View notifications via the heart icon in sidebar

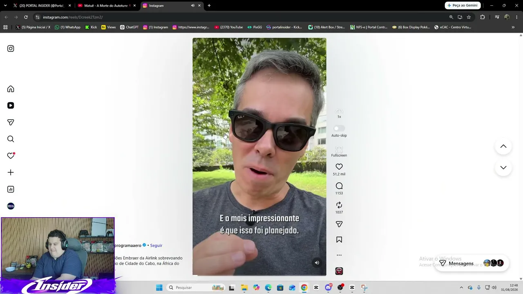point(11,156)
